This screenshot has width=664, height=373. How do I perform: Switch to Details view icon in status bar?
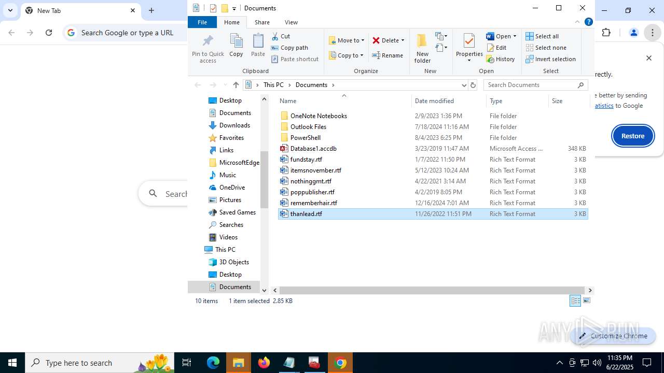point(575,301)
